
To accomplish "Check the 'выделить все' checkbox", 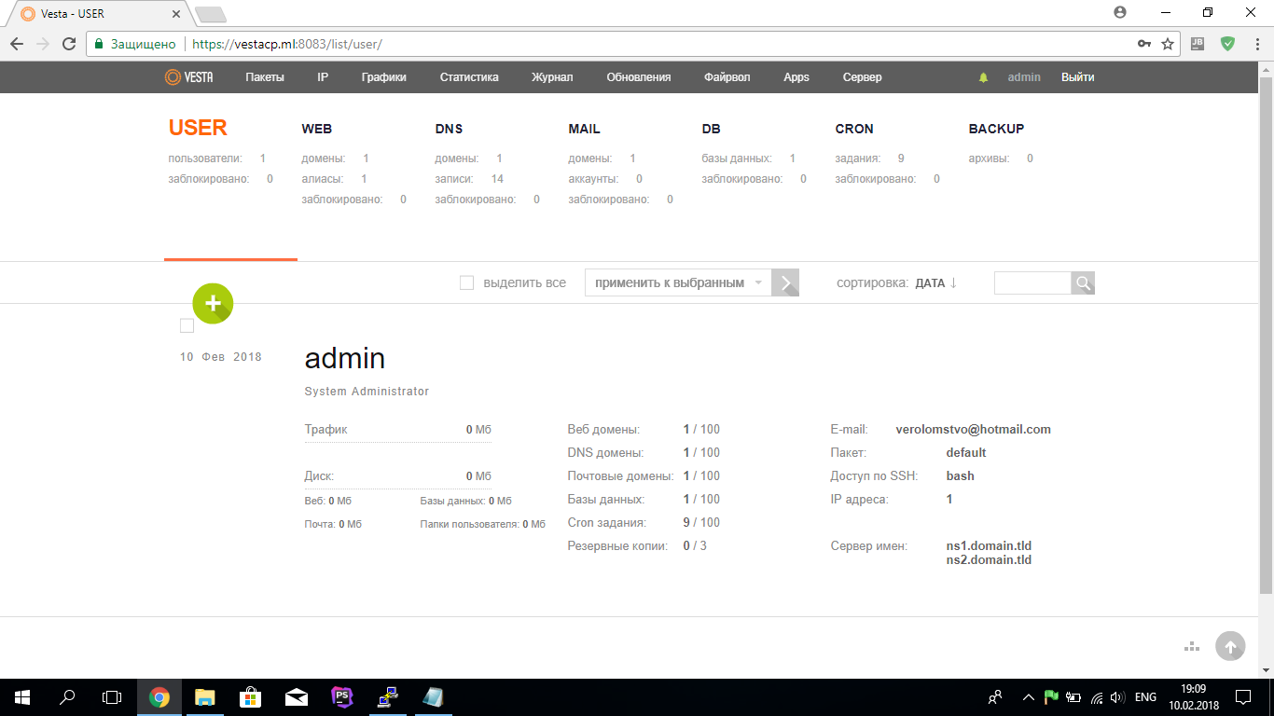I will [467, 282].
